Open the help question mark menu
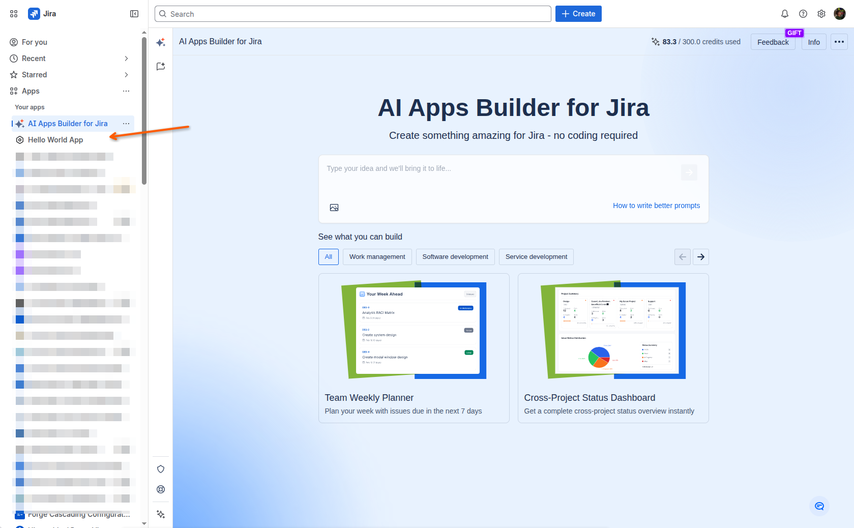This screenshot has width=854, height=528. click(x=803, y=14)
